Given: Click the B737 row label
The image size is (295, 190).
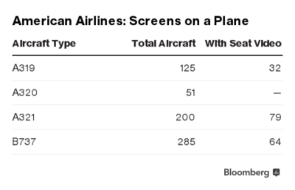Looking at the screenshot, I should [x=24, y=141].
